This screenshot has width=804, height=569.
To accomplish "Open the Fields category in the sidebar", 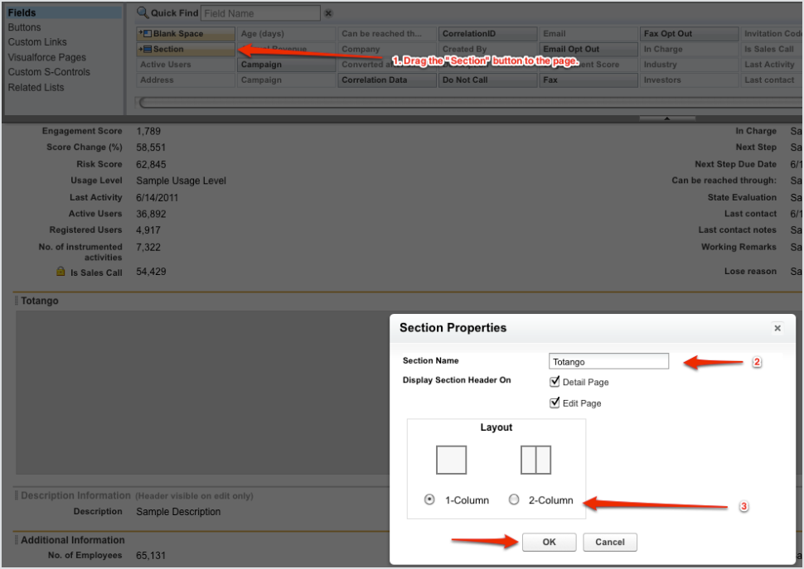I will [22, 12].
